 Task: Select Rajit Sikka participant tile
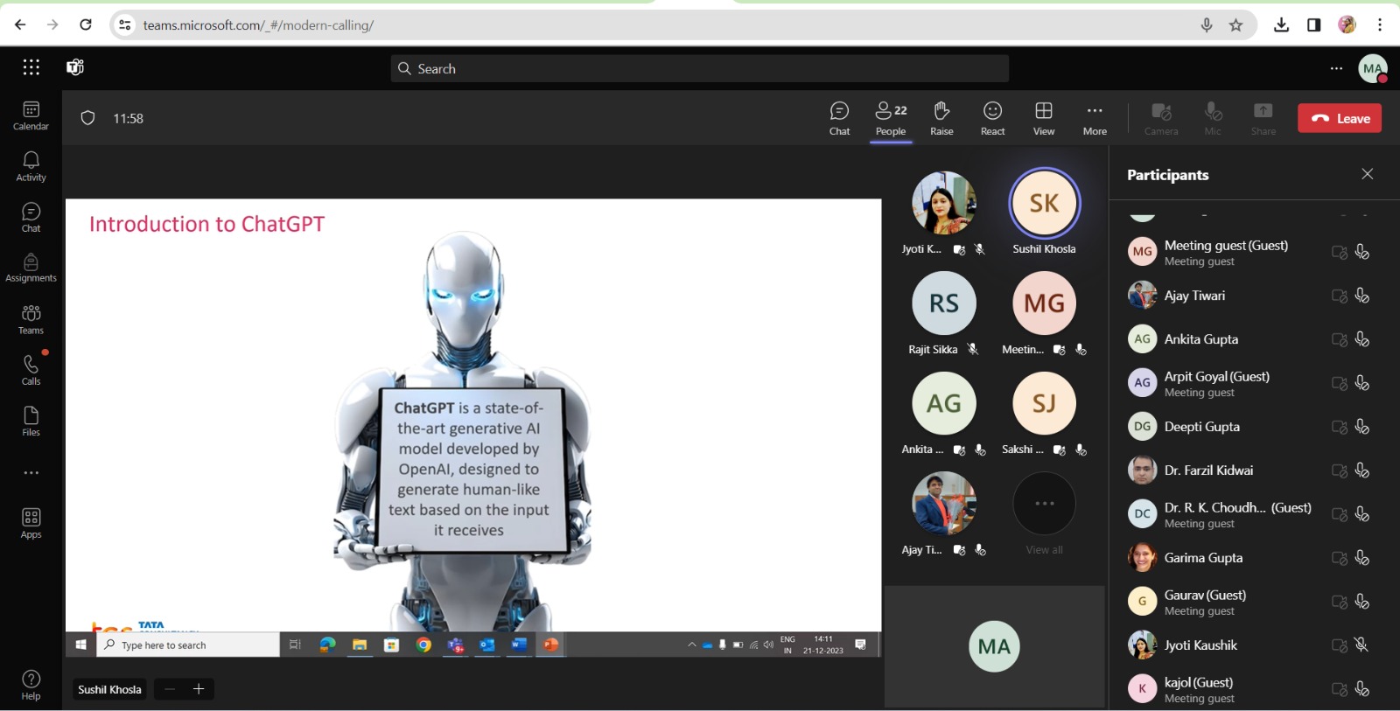click(943, 312)
